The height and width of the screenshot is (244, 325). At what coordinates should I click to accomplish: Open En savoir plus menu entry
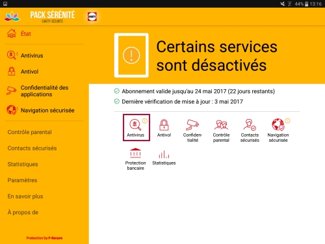25,197
